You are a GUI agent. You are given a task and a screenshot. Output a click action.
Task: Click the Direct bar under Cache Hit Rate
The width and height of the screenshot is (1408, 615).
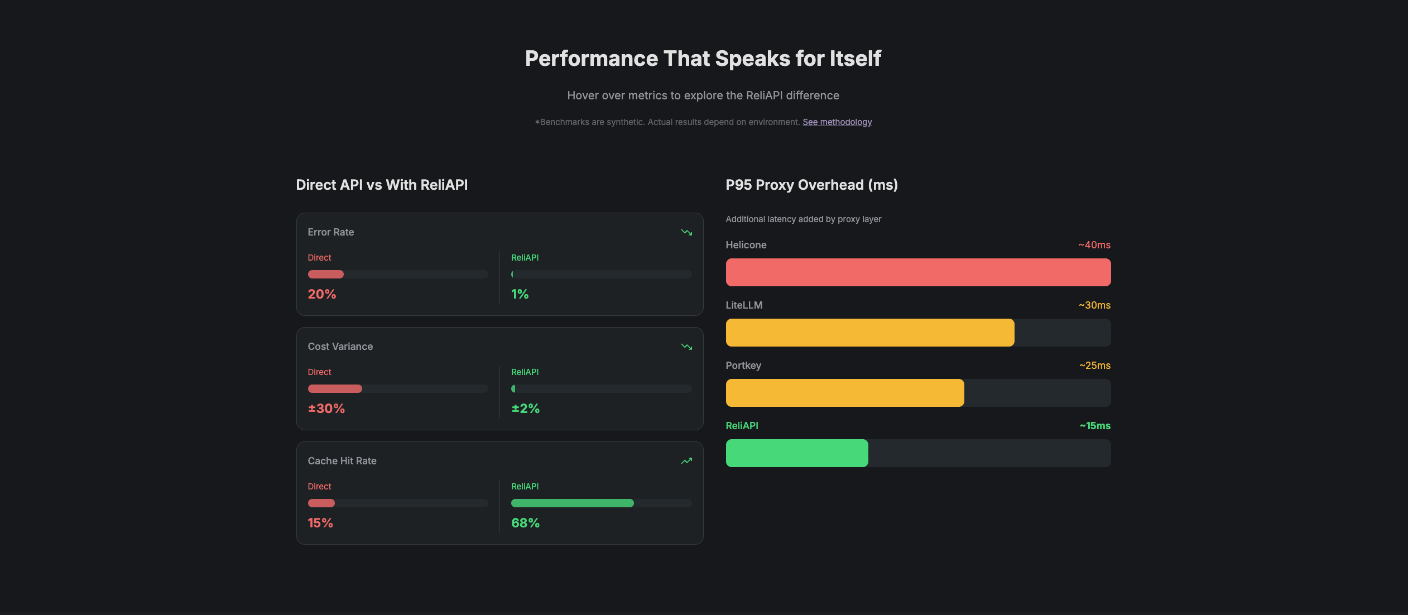point(321,503)
